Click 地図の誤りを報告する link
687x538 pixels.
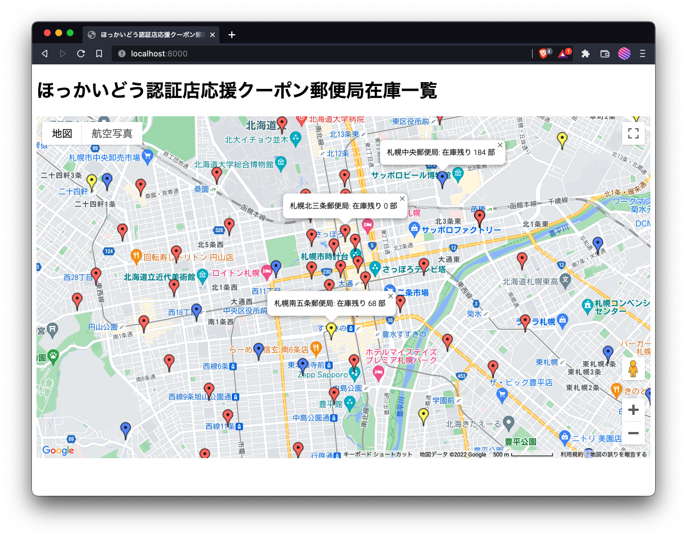pyautogui.click(x=619, y=454)
